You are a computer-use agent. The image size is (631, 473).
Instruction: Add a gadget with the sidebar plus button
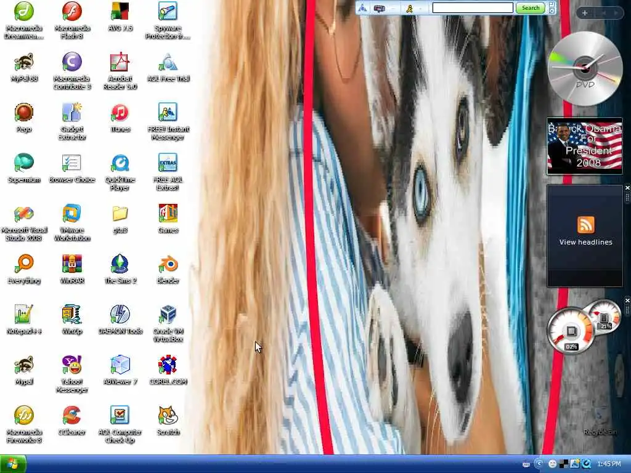(x=585, y=13)
